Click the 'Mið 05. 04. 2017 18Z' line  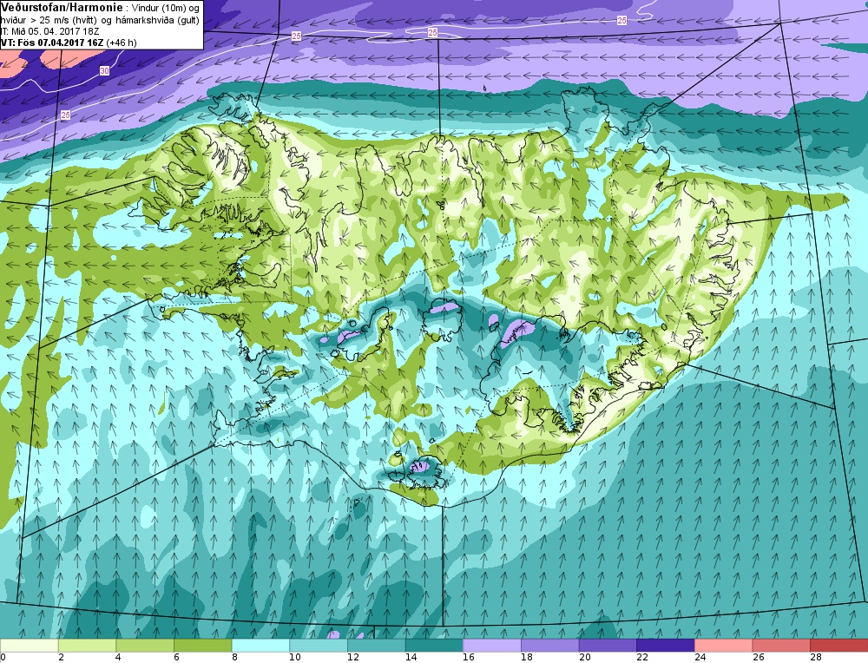[x=56, y=31]
